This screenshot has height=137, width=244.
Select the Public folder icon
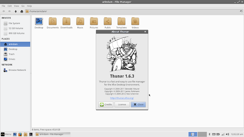108,21
